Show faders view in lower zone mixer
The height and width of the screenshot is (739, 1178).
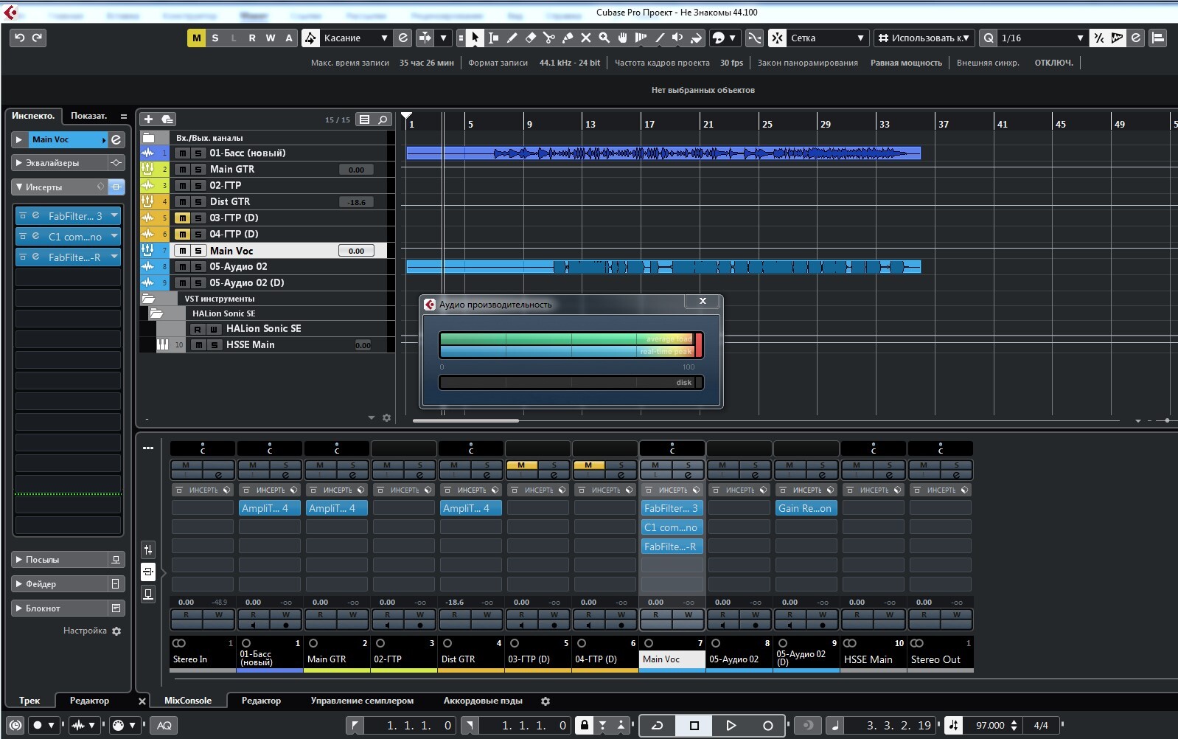(148, 549)
